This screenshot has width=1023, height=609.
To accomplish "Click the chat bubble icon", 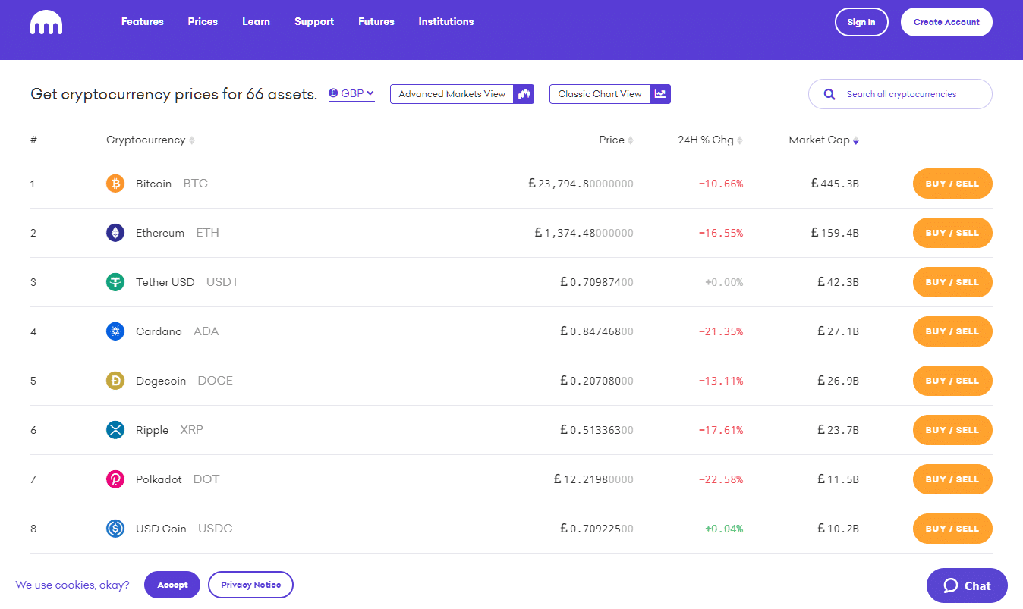I will click(x=951, y=585).
